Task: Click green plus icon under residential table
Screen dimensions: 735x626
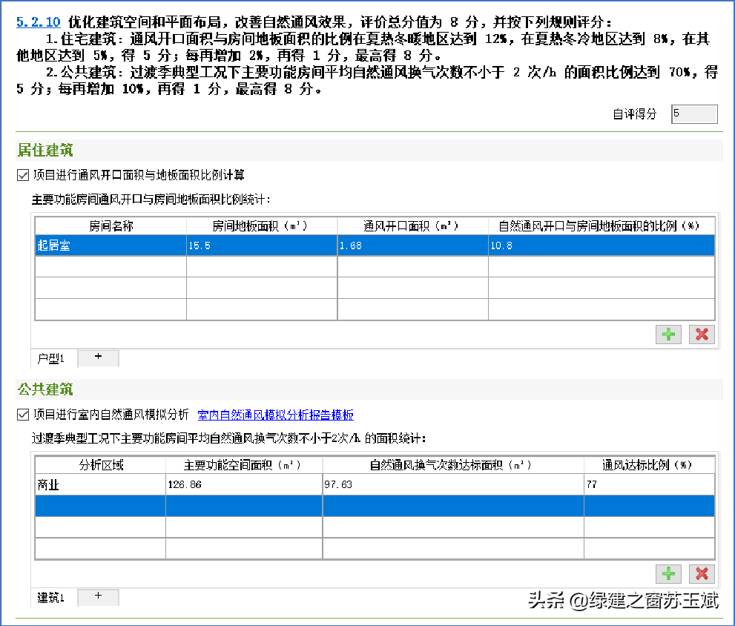Action: [x=668, y=335]
